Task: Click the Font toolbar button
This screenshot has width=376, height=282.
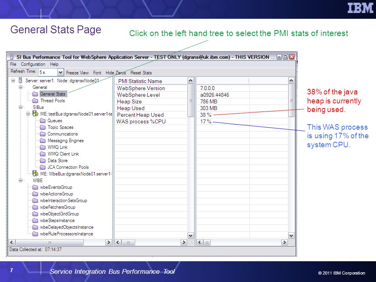Action: coord(97,73)
